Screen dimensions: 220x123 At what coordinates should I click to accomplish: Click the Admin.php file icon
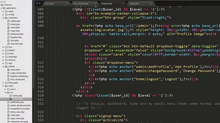8,21
